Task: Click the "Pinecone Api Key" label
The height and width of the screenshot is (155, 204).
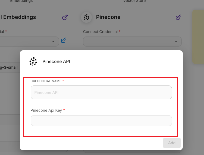Action: pos(46,110)
